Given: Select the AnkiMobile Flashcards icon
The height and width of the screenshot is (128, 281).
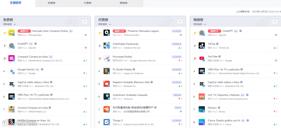Looking at the screenshot, I should click(107, 46).
